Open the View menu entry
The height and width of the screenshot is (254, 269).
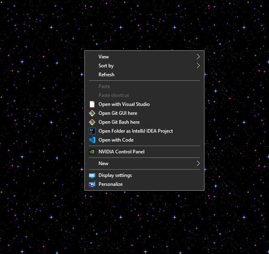pyautogui.click(x=144, y=57)
